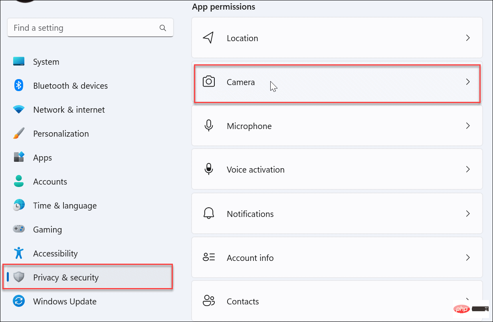The height and width of the screenshot is (322, 493).
Task: Select the Gaming controller icon
Action: coord(19,229)
